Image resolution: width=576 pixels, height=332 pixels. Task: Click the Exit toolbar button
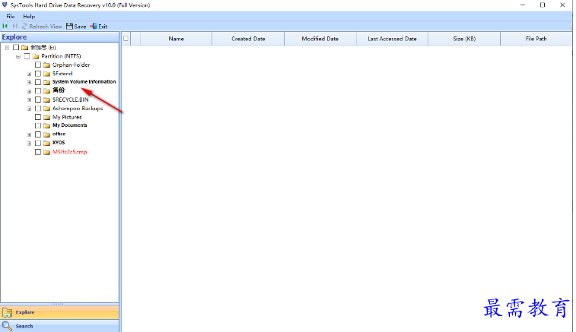click(99, 27)
